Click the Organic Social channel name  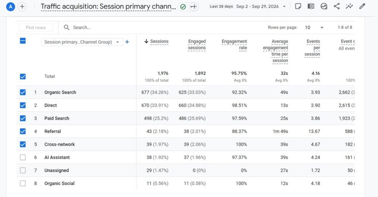click(59, 183)
